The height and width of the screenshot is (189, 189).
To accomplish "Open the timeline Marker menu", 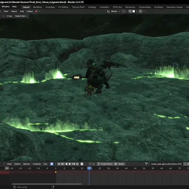I will (27, 164).
